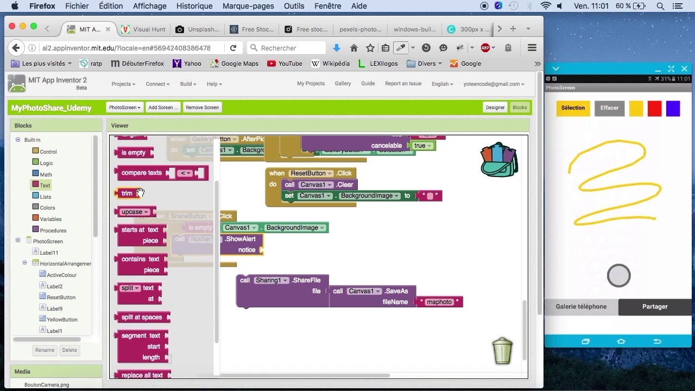
Task: Tap the phone emulator back arrow
Action: (657, 342)
